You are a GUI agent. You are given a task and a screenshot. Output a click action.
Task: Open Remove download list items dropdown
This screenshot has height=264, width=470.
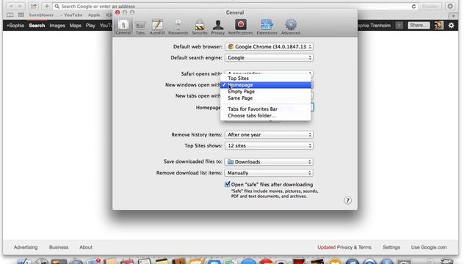(269, 173)
